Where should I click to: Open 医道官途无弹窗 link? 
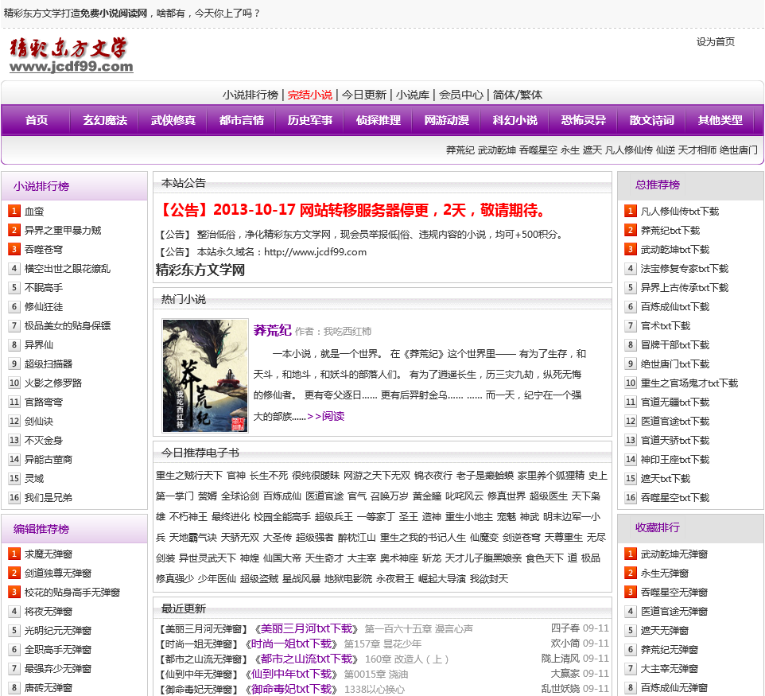coord(674,611)
